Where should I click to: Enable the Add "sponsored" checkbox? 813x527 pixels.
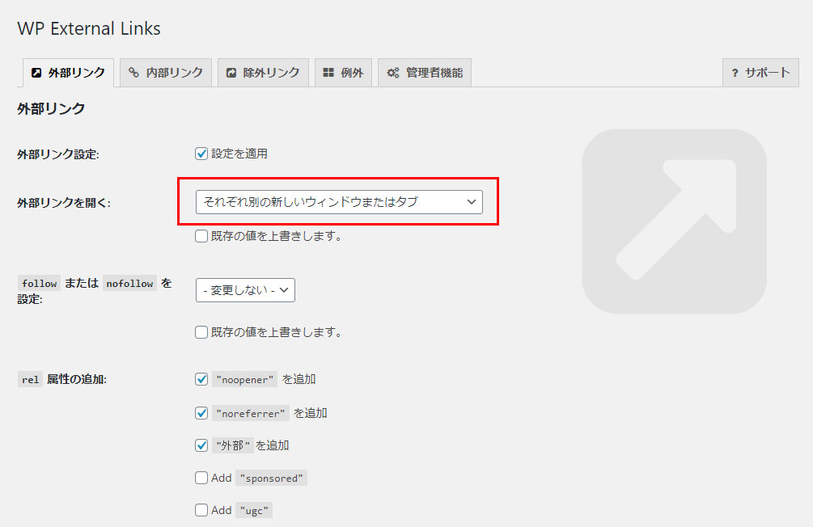tap(202, 478)
